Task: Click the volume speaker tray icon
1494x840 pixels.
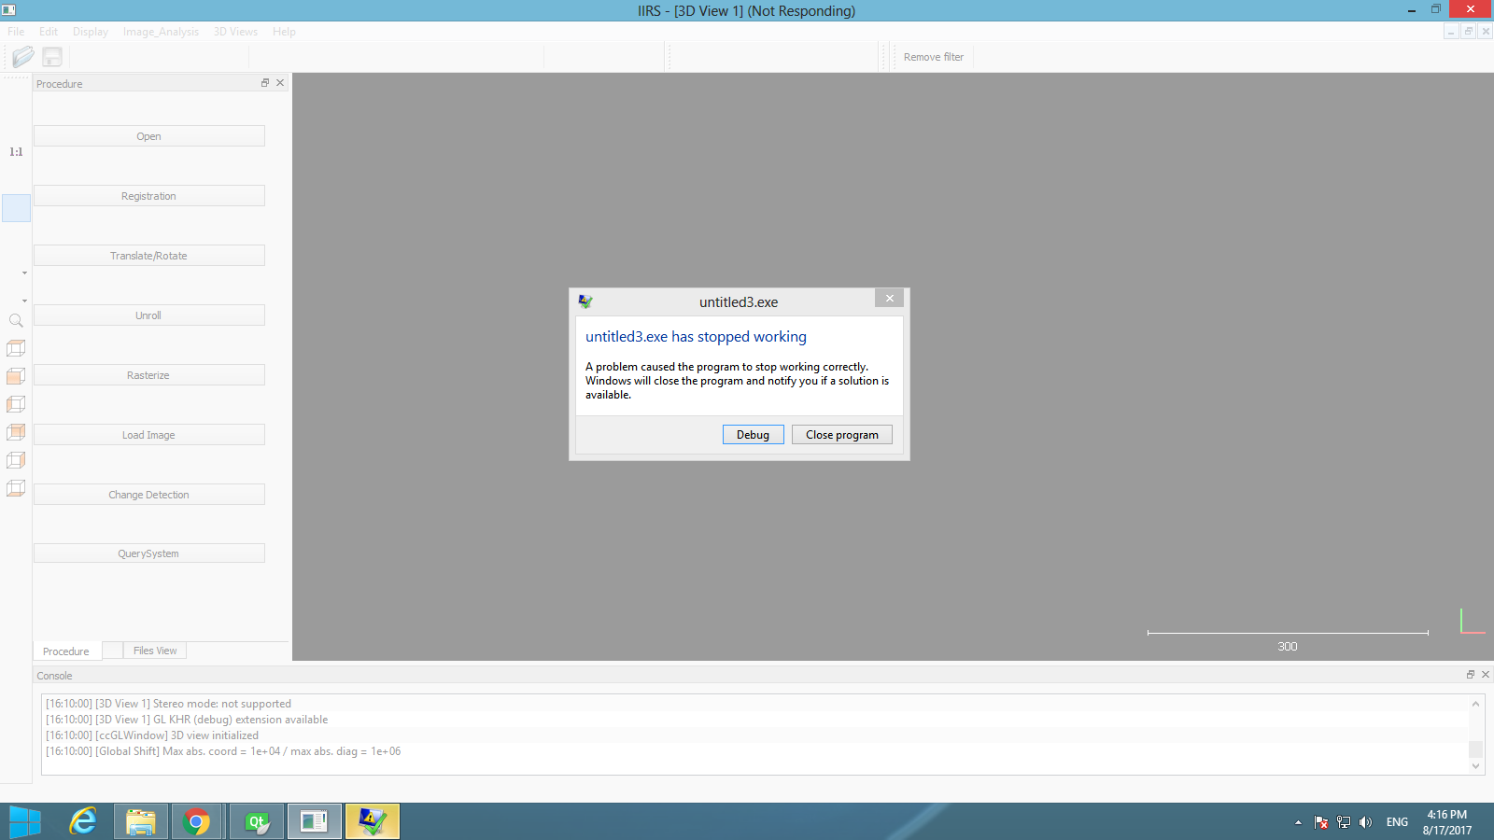Action: [x=1365, y=822]
